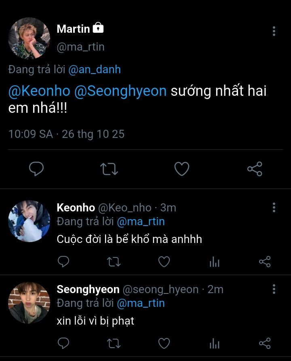
Task: Reply to Keonho's comment
Action: tap(63, 262)
